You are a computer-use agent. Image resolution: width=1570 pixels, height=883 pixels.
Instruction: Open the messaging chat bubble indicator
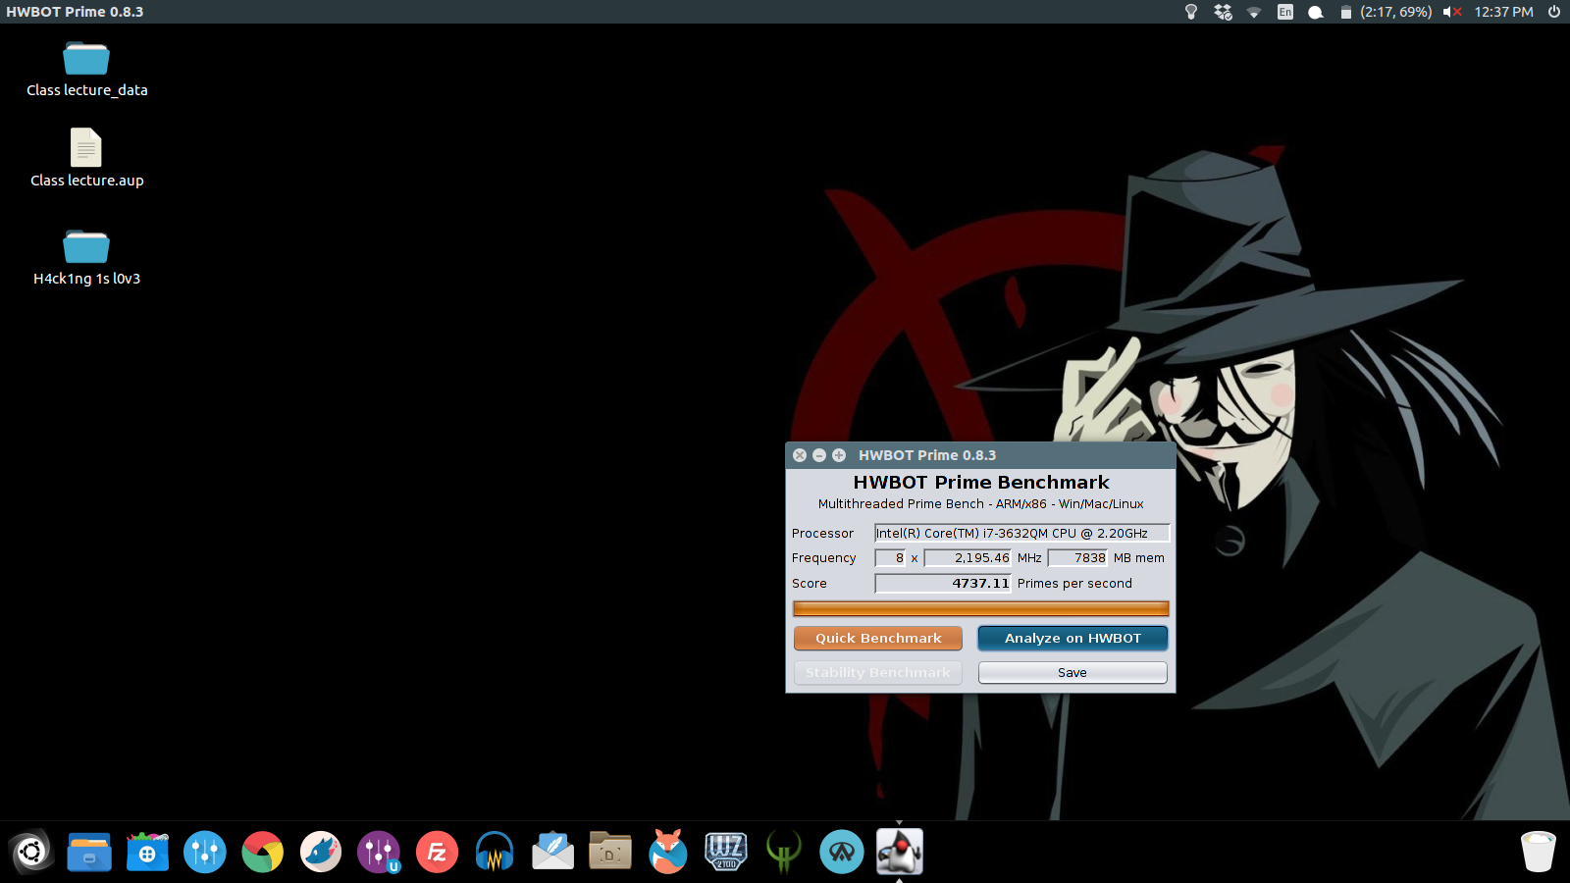(x=1316, y=12)
